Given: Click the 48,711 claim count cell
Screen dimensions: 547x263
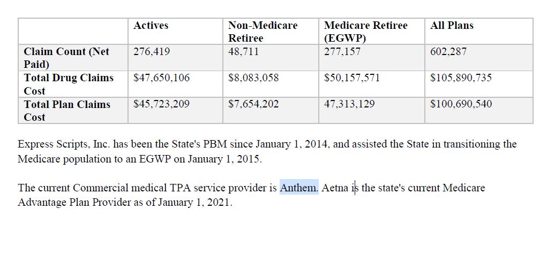Looking at the screenshot, I should (x=244, y=52).
